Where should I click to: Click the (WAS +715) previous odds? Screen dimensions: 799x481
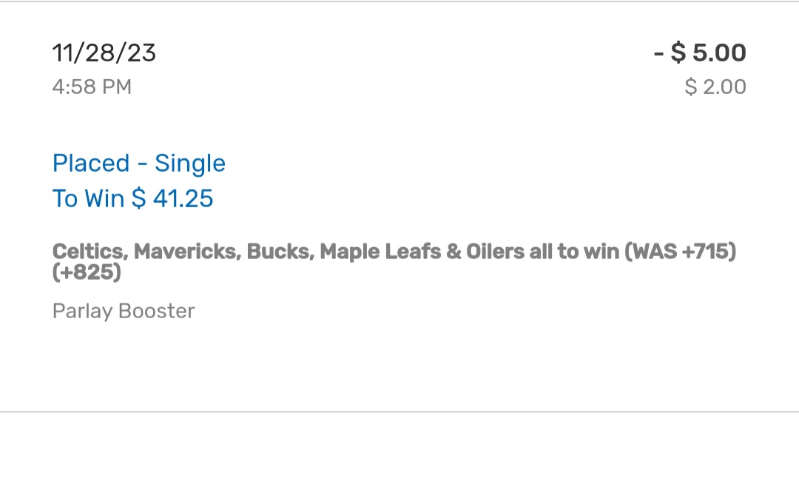(681, 252)
